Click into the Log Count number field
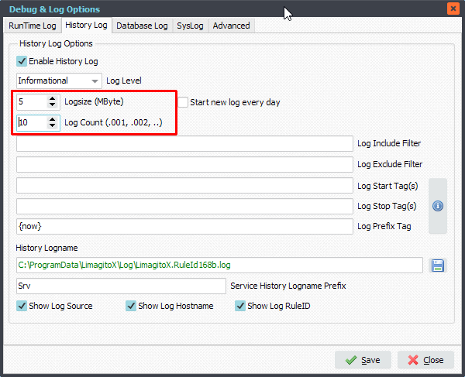This screenshot has width=465, height=377. 32,122
